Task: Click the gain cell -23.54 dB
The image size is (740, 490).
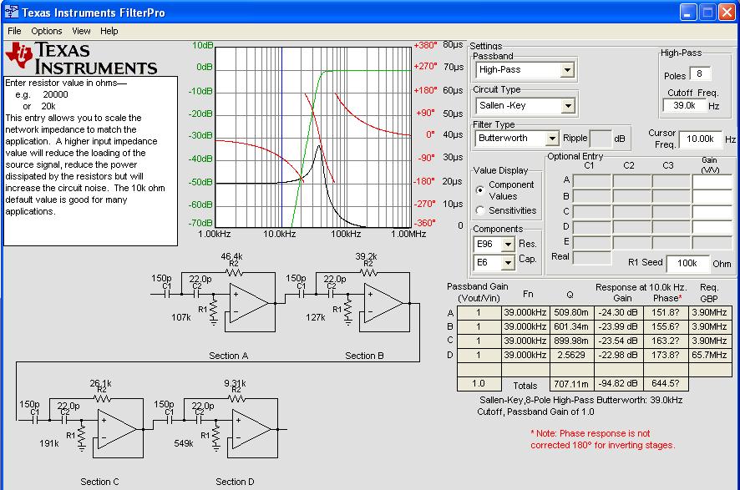Action: point(618,341)
